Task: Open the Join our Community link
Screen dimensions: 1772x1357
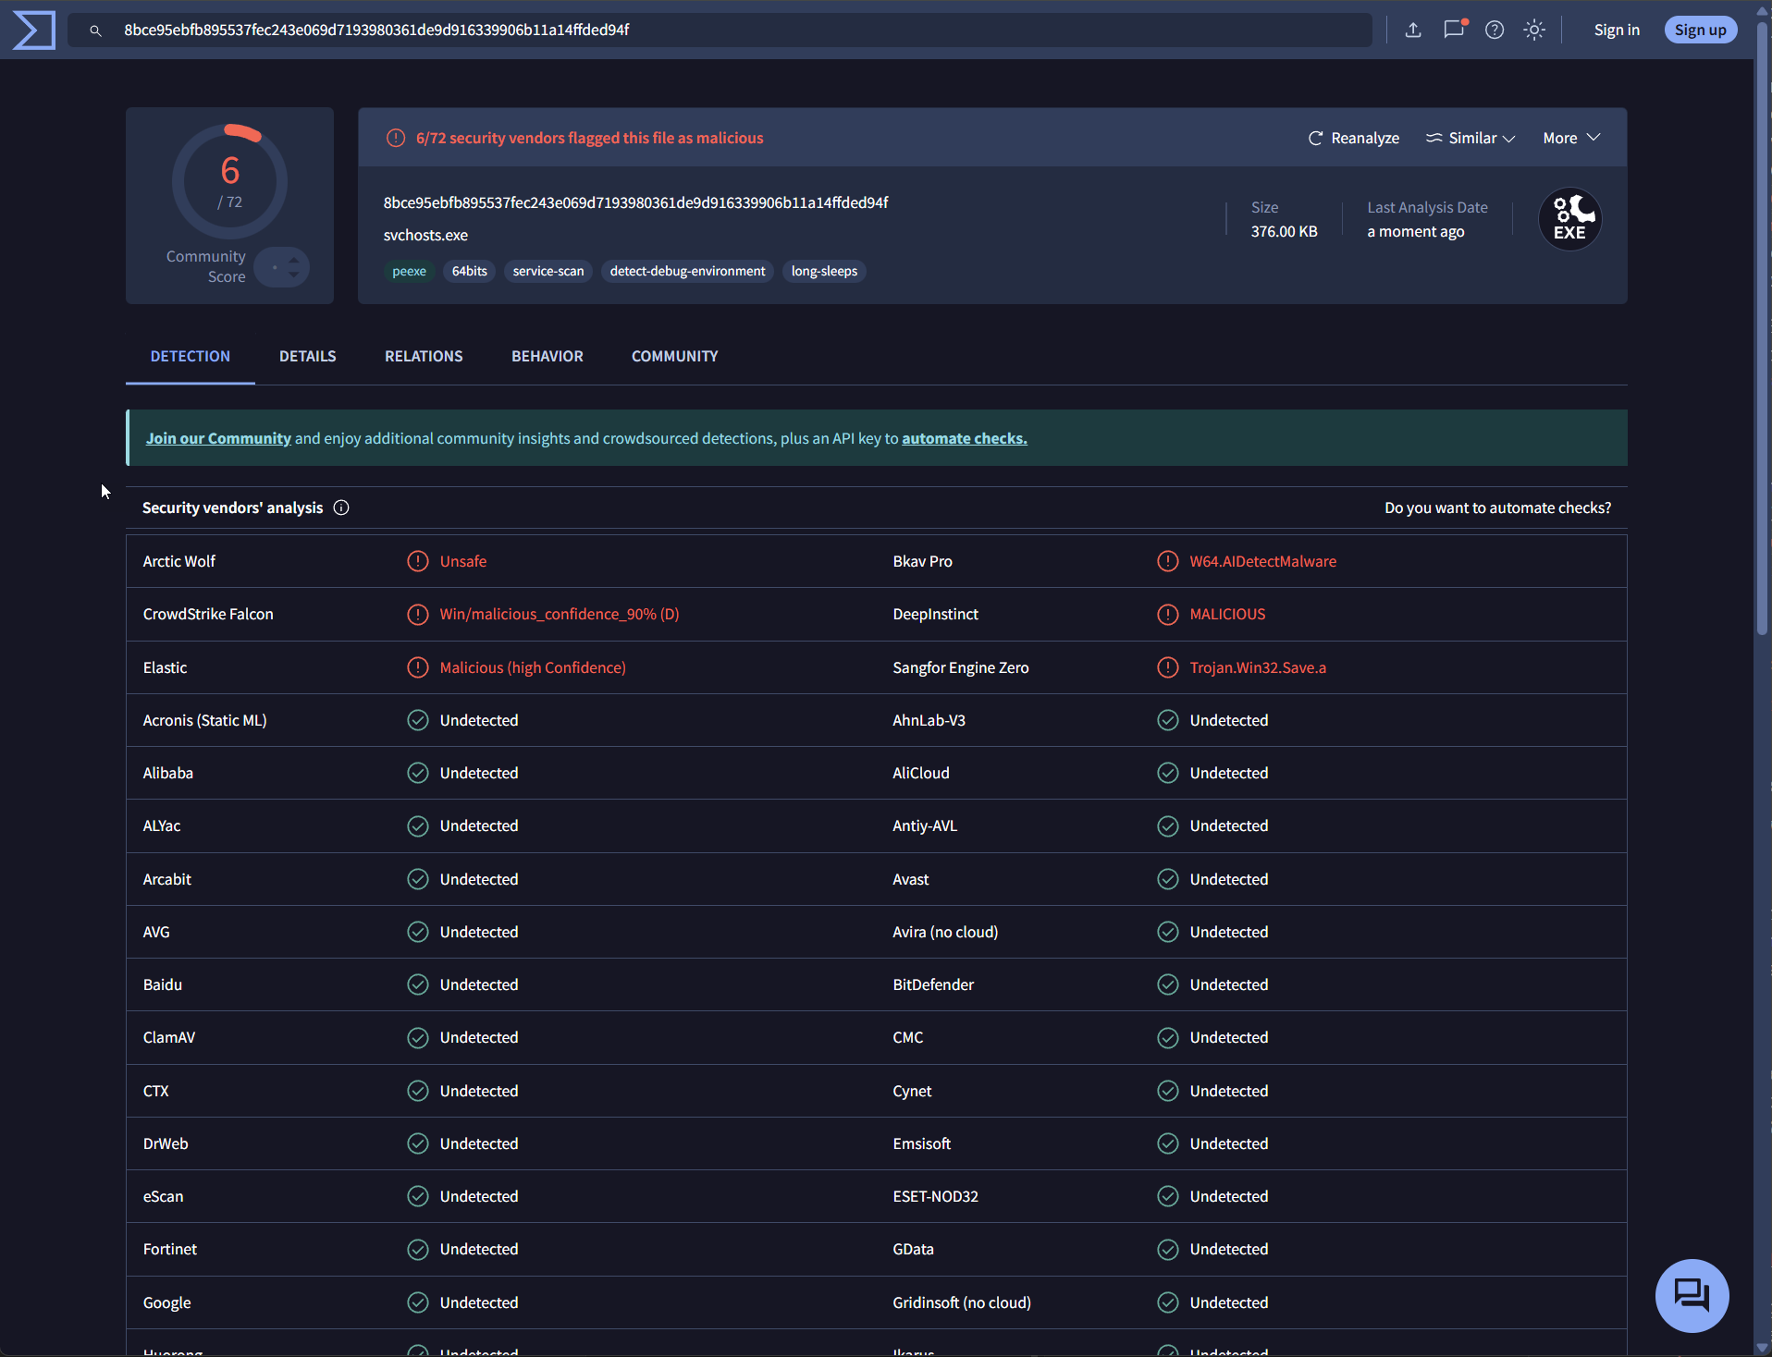Action: (218, 438)
